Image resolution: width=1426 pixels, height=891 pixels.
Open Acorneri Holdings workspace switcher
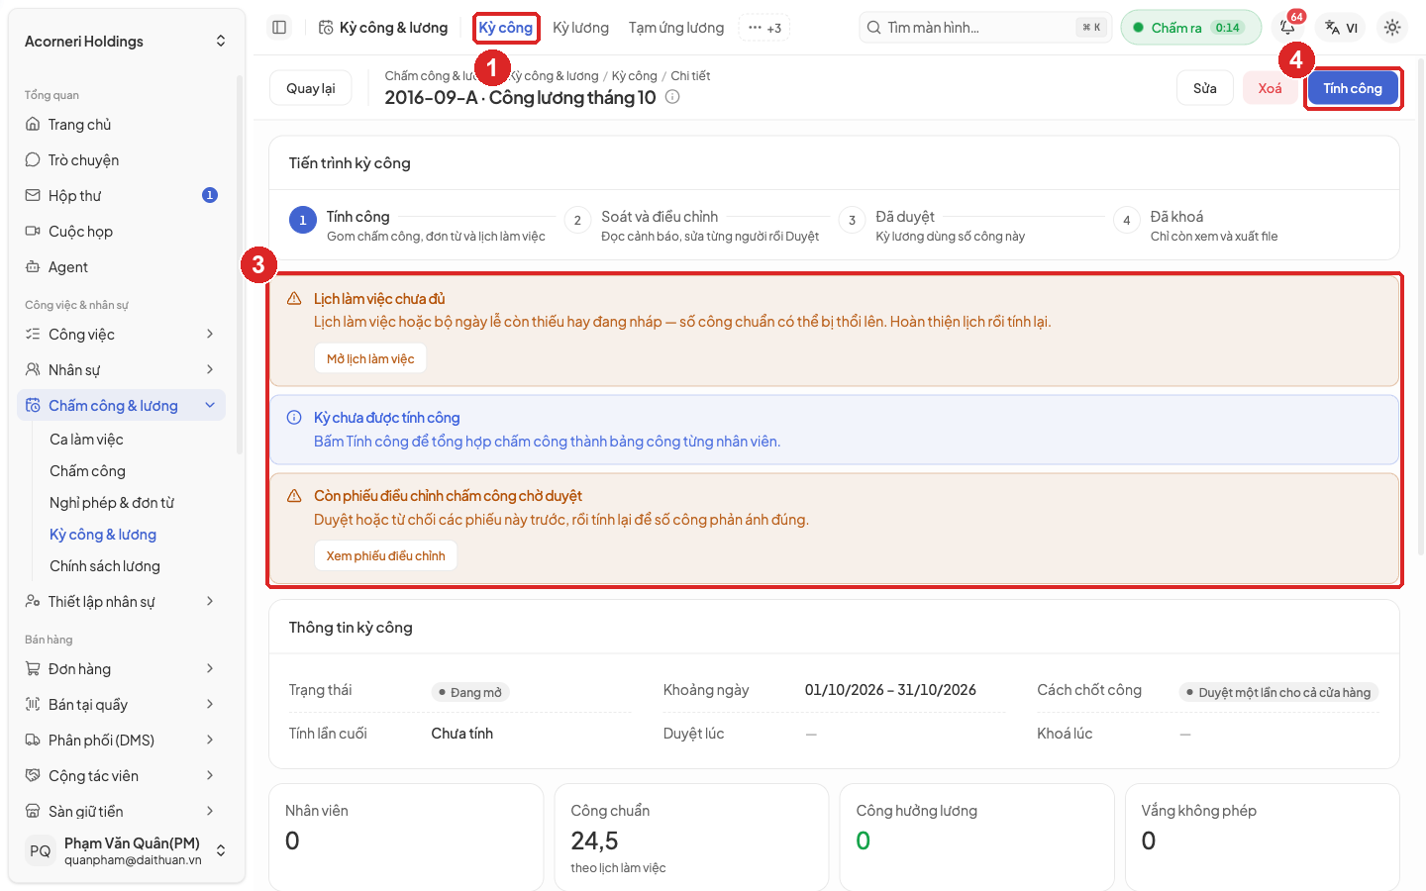tap(126, 42)
